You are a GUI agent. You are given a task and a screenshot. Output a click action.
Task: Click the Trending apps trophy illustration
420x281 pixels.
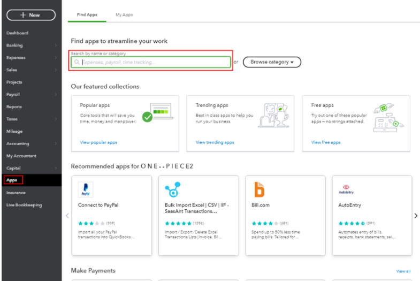[273, 115]
